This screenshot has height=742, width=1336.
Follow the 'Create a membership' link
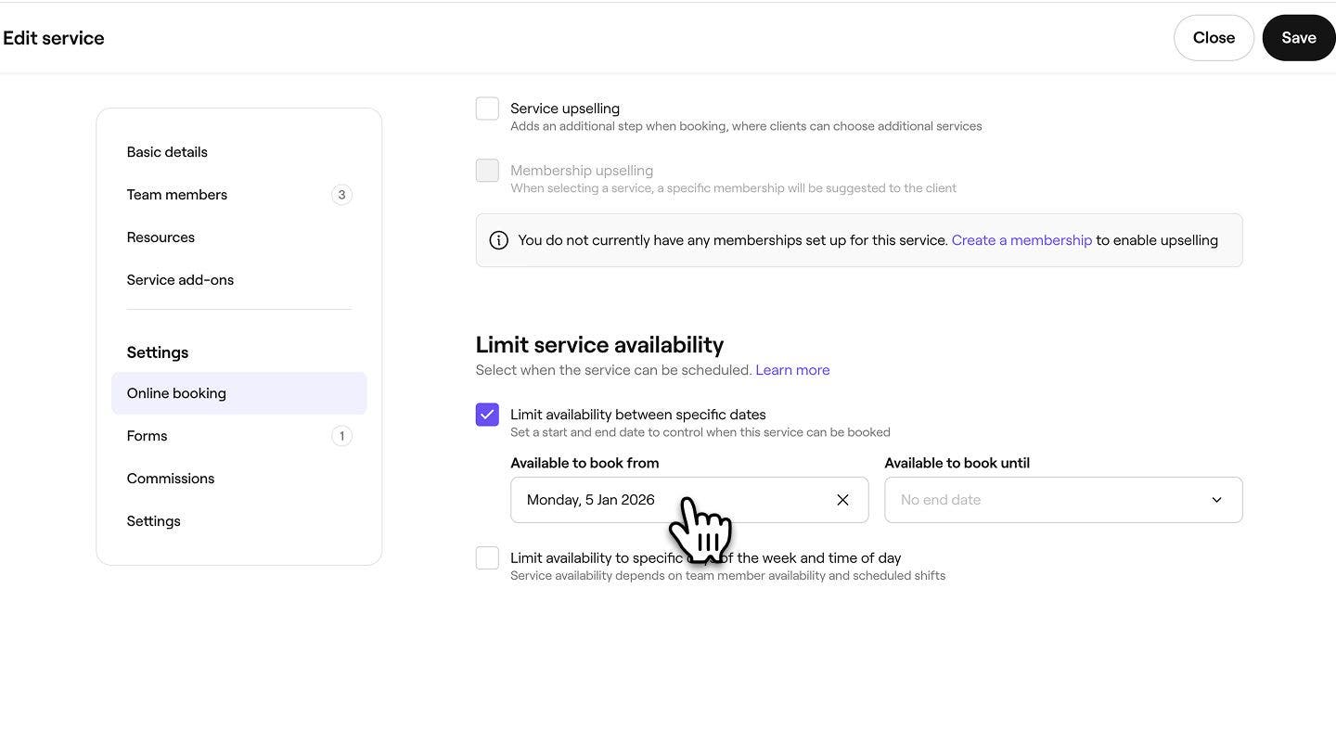1021,240
